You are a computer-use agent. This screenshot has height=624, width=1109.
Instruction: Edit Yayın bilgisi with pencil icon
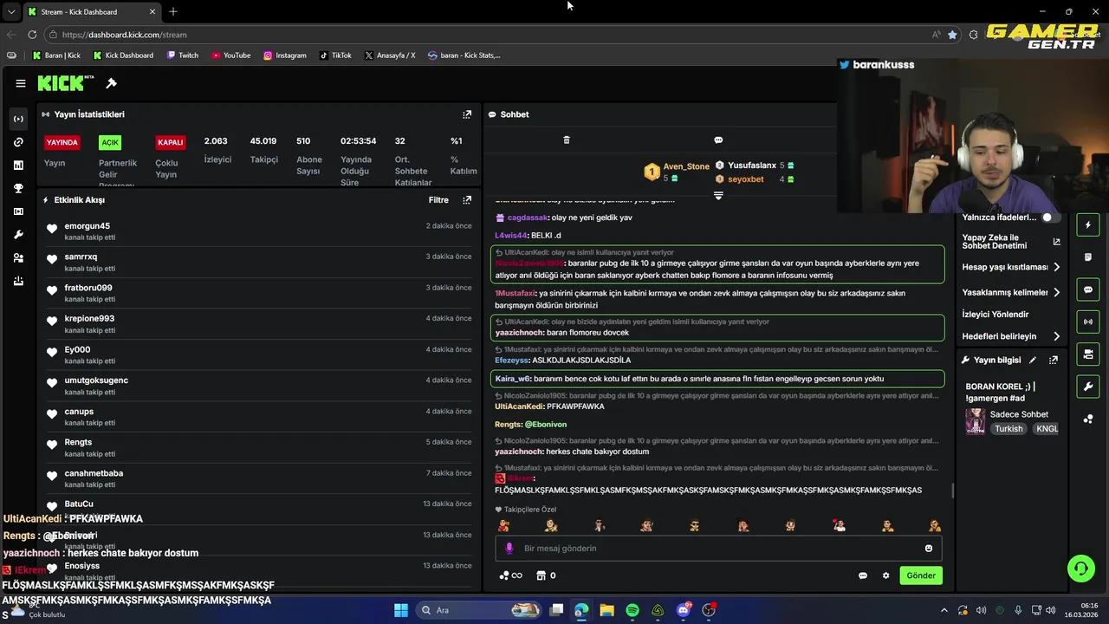[x=1033, y=360]
